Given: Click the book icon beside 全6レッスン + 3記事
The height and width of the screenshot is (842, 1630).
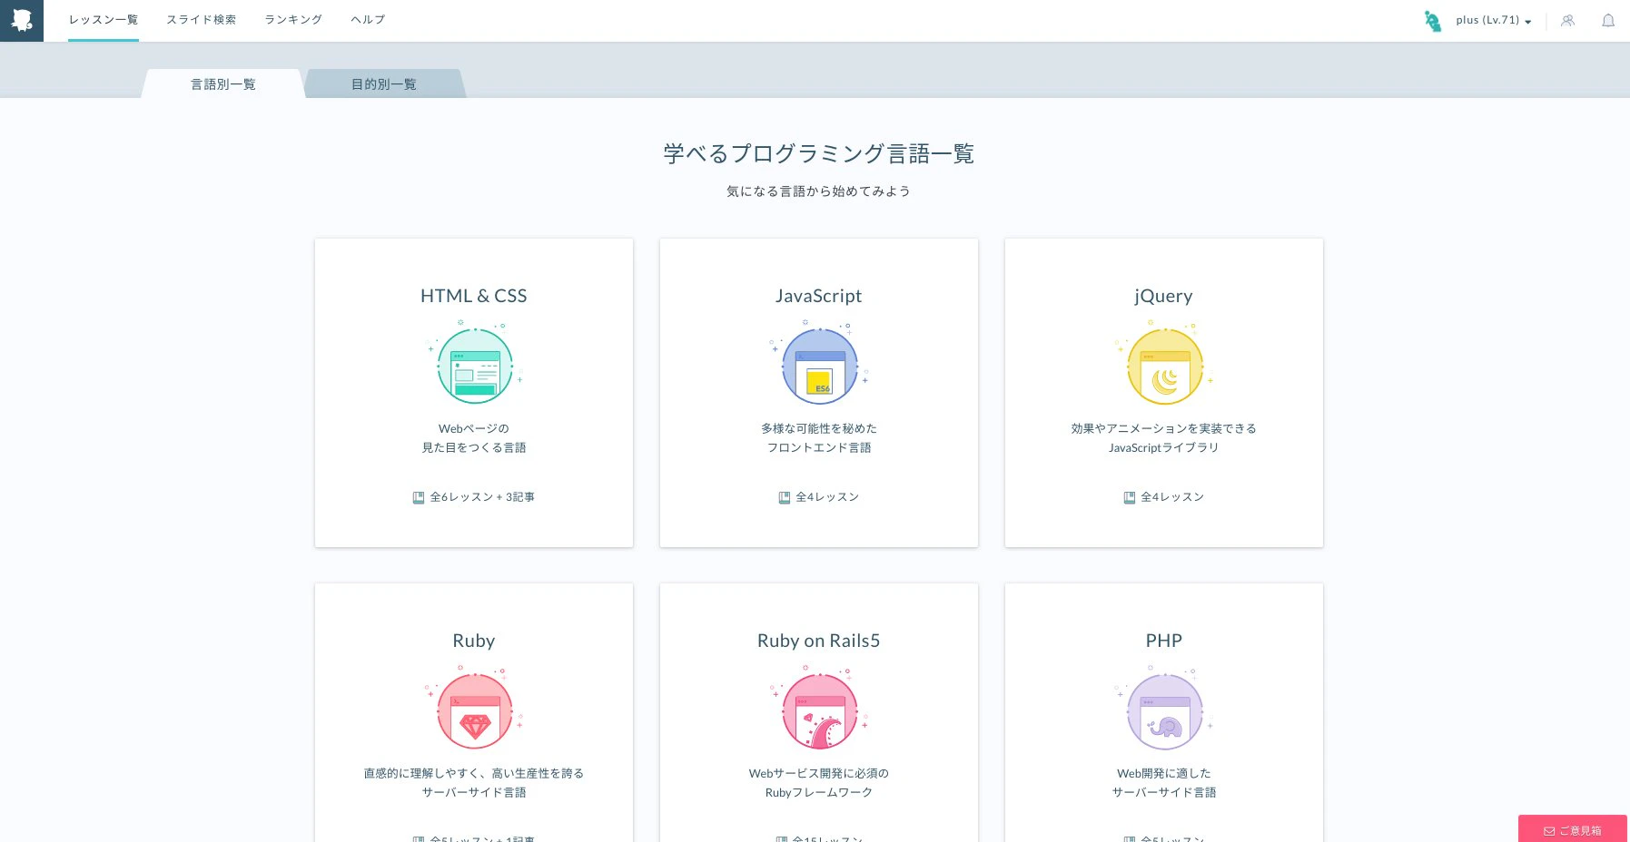Looking at the screenshot, I should [419, 497].
